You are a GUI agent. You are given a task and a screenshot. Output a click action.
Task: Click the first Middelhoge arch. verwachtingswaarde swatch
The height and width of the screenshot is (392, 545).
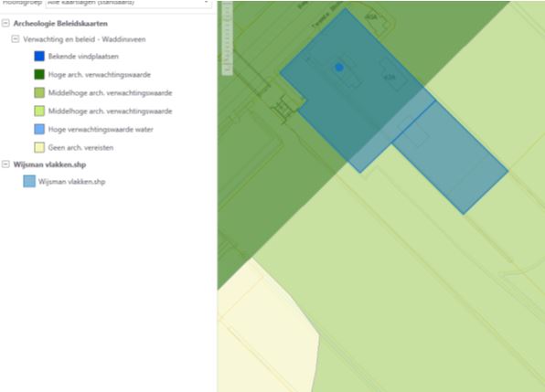(x=39, y=92)
